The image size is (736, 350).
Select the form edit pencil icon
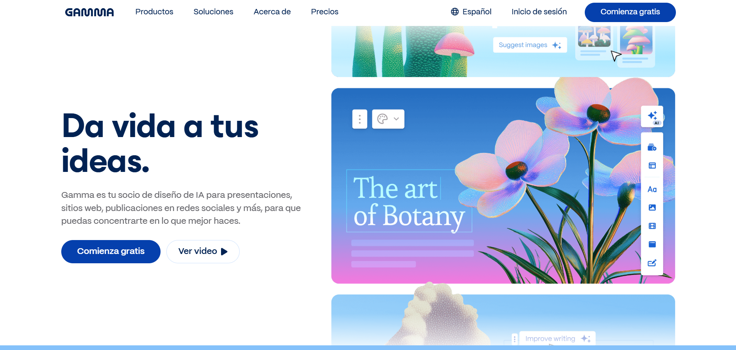(652, 263)
